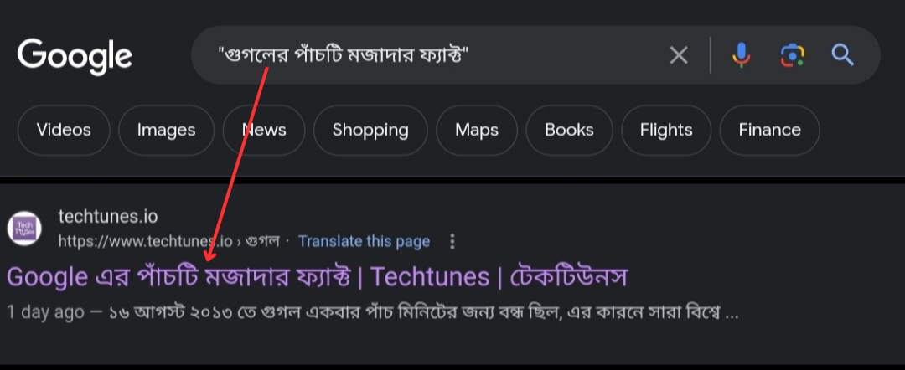
Task: Switch to the Videos tab
Action: click(64, 130)
